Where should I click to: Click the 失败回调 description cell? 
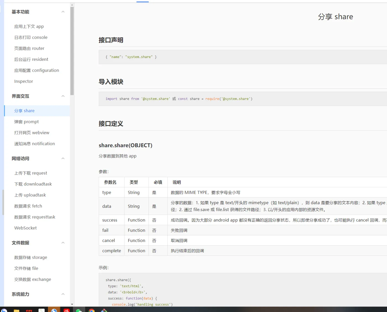(x=277, y=230)
